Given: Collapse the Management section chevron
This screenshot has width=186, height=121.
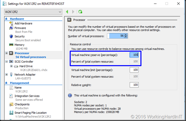Looking at the screenshot, I should pos(6,83).
